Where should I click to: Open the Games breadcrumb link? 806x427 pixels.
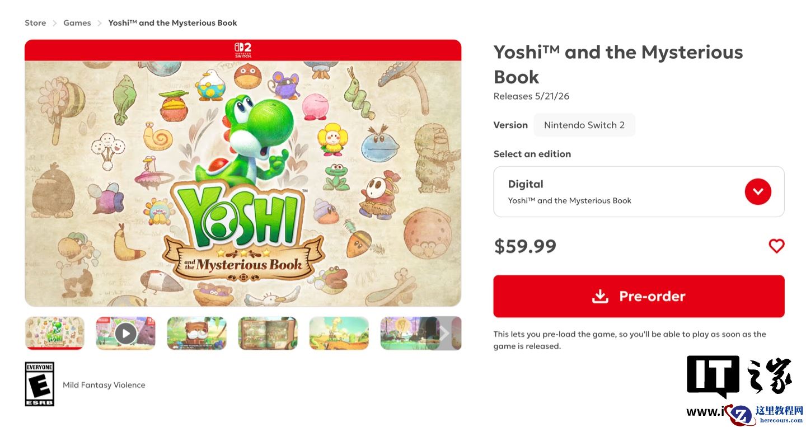coord(77,22)
